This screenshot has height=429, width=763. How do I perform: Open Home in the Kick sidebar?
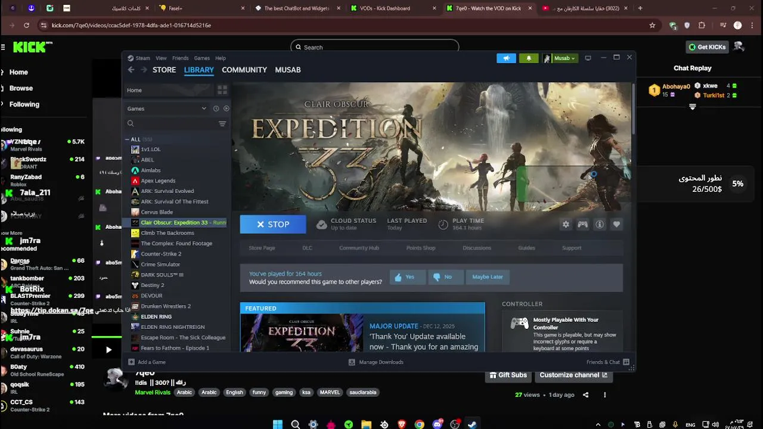tap(18, 72)
